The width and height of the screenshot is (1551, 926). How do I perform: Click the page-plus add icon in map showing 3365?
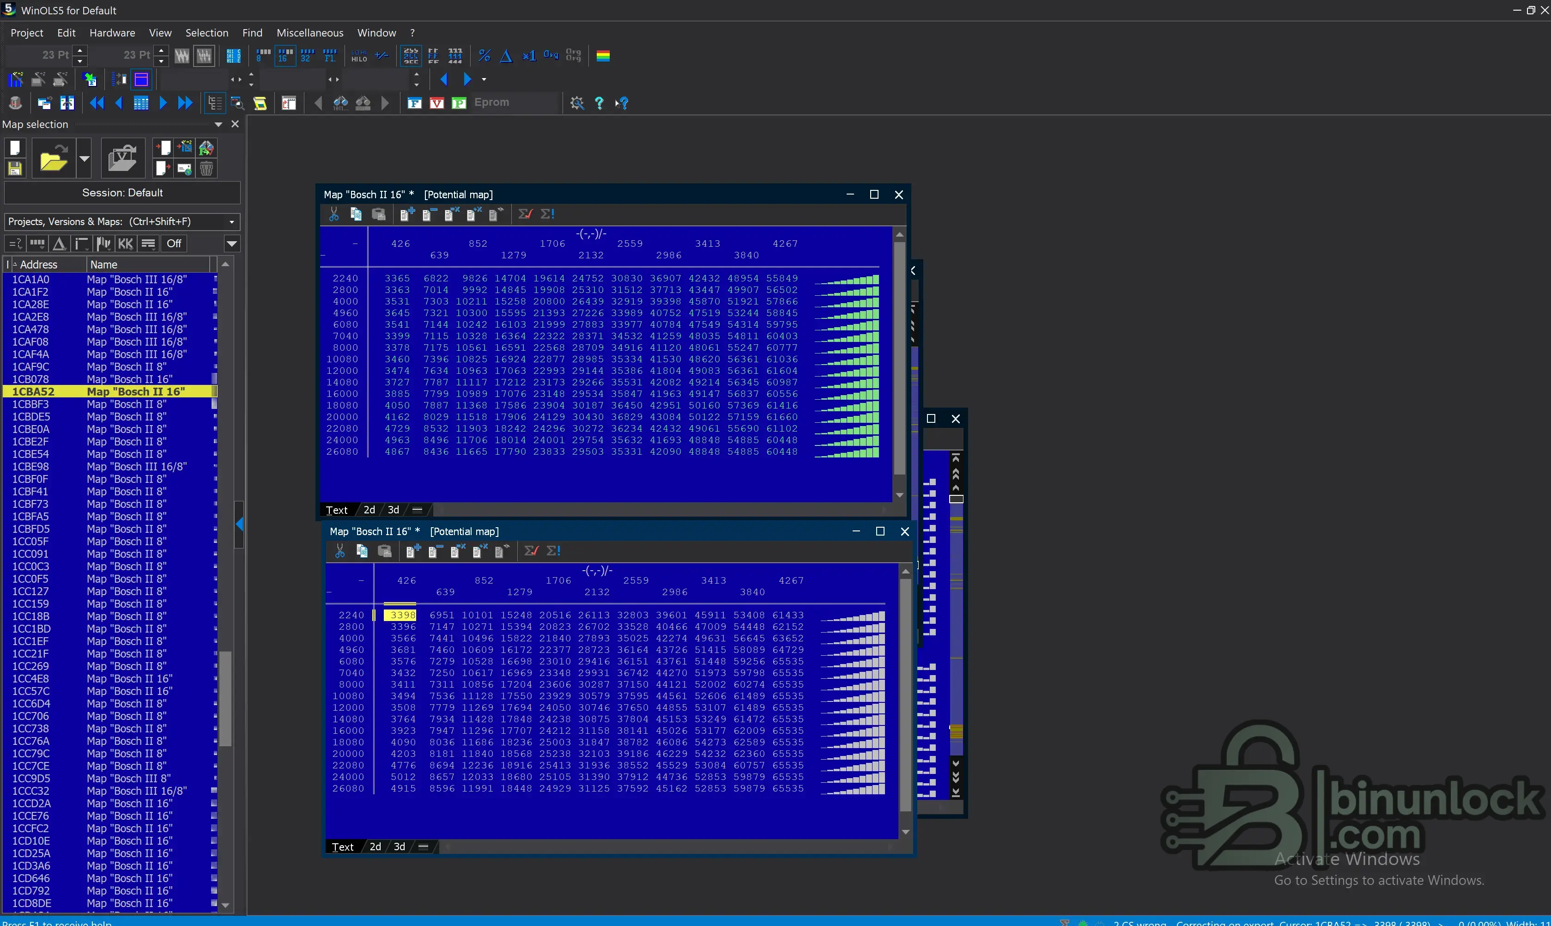click(407, 215)
